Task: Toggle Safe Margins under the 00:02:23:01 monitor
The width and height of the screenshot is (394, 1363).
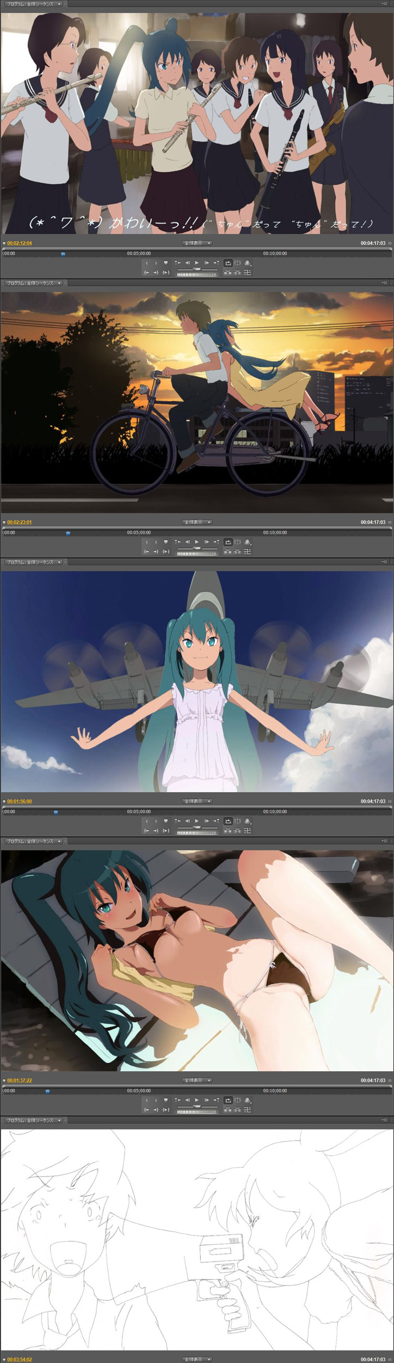Action: 238,542
